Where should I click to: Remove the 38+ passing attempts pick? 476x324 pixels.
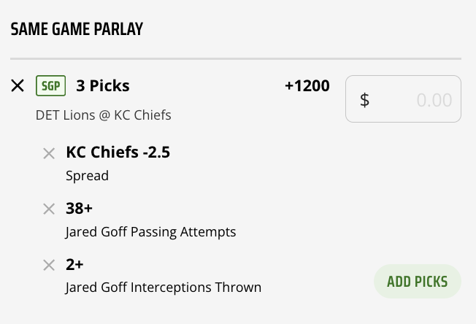pos(49,209)
